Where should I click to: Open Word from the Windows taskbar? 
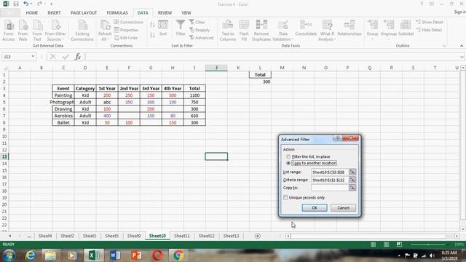pyautogui.click(x=115, y=255)
